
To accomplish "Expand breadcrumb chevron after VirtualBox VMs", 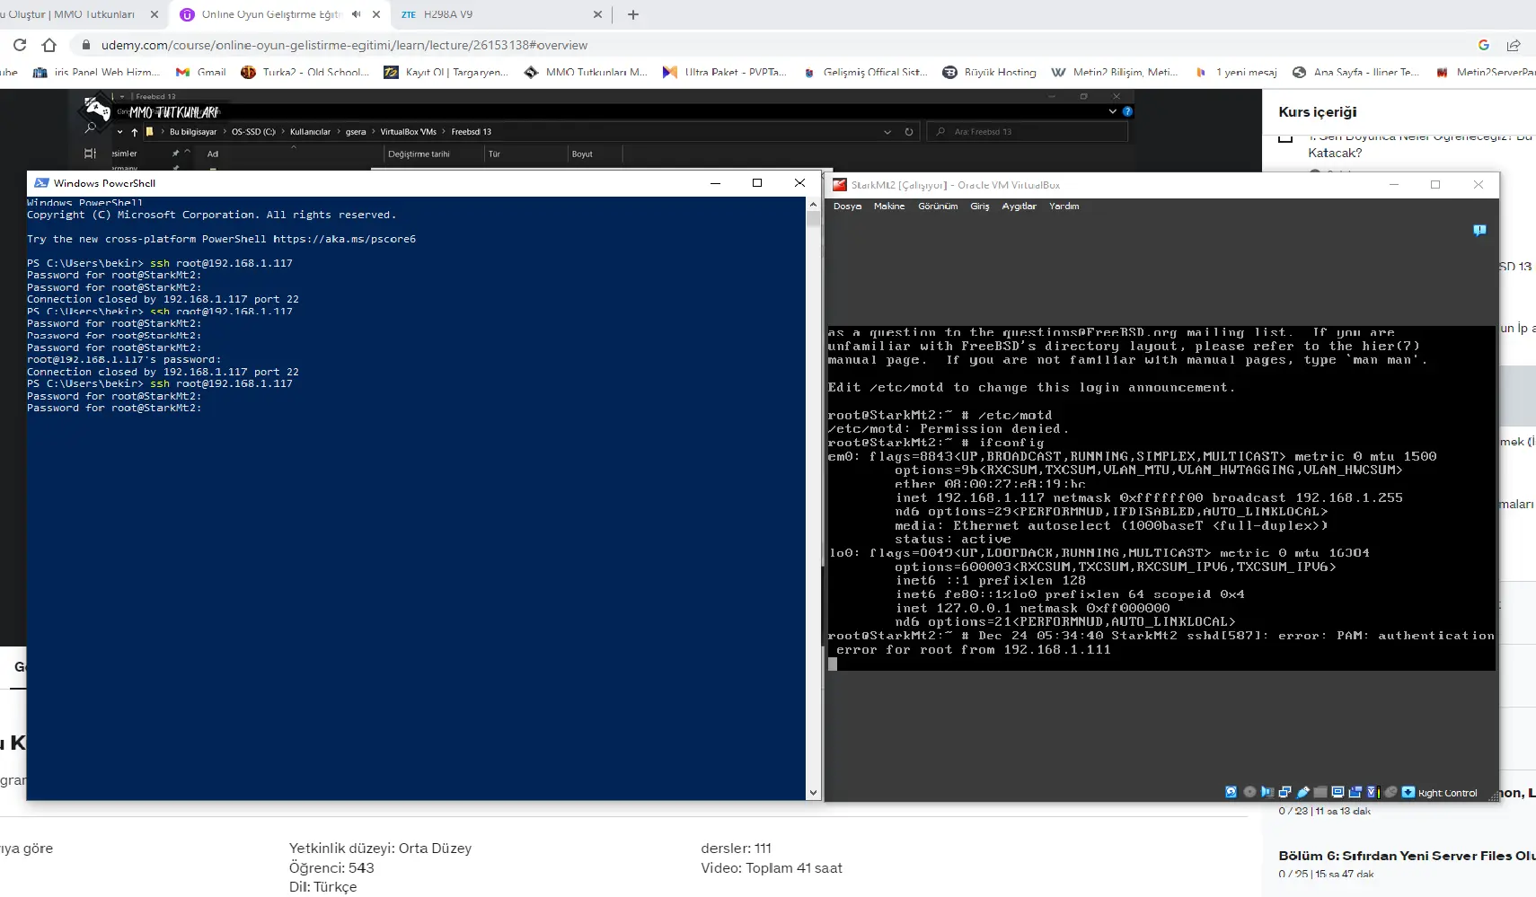I will pos(444,132).
